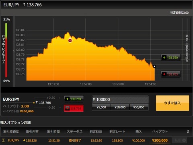This screenshot has width=193, height=145.
Task: Click the 判定時刻 column header in table
Action: click(96, 132)
